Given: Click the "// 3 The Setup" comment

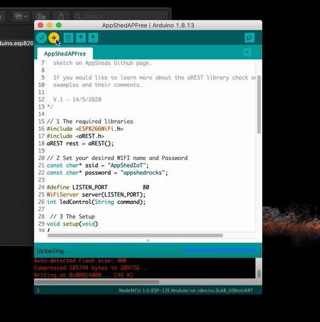Looking at the screenshot, I should 72,217.
